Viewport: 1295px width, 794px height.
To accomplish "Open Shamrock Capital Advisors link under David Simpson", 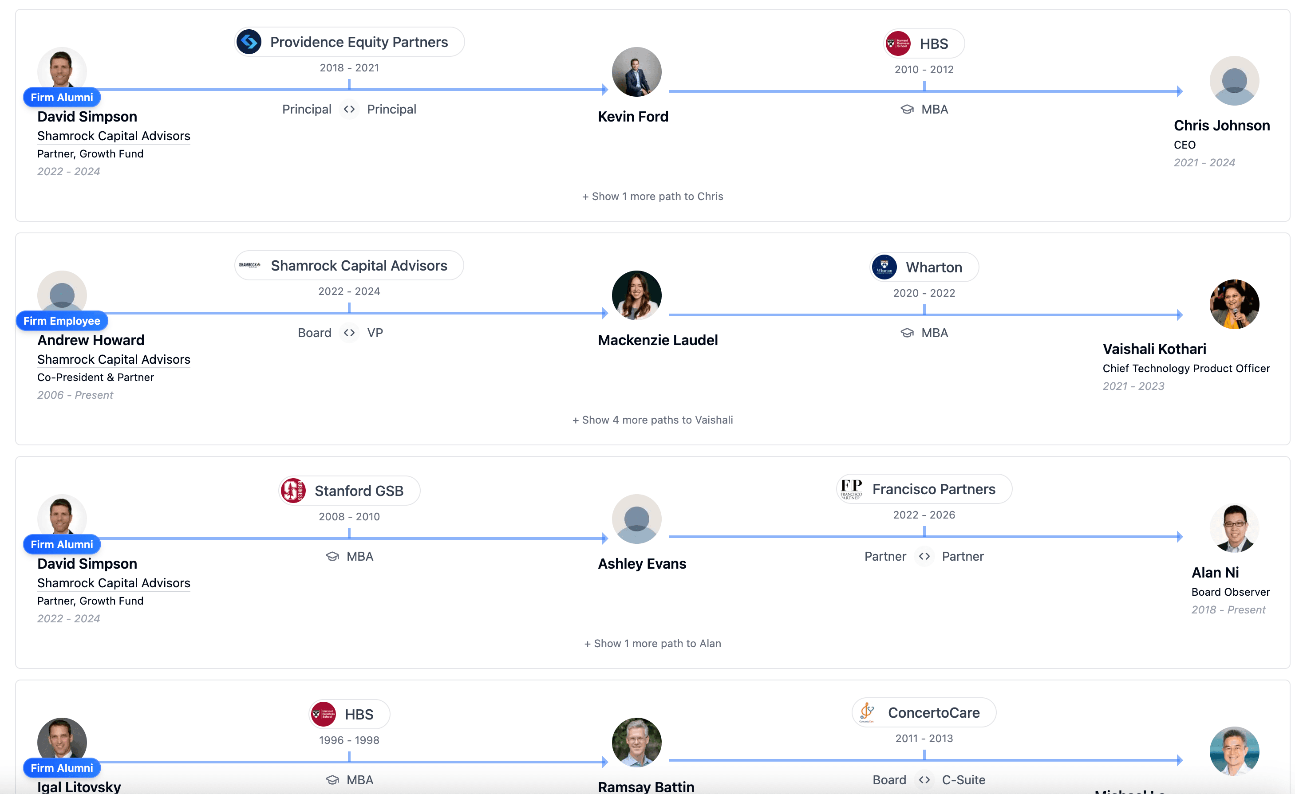I will (x=114, y=135).
